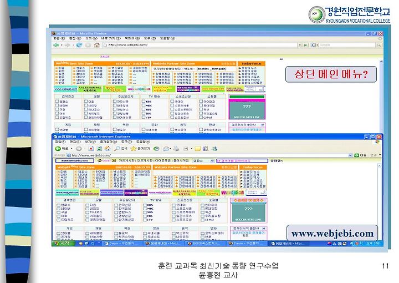The height and width of the screenshot is (283, 399).
Task: Open 검색 search in the Internet Explorer toolbar
Action: click(x=121, y=149)
